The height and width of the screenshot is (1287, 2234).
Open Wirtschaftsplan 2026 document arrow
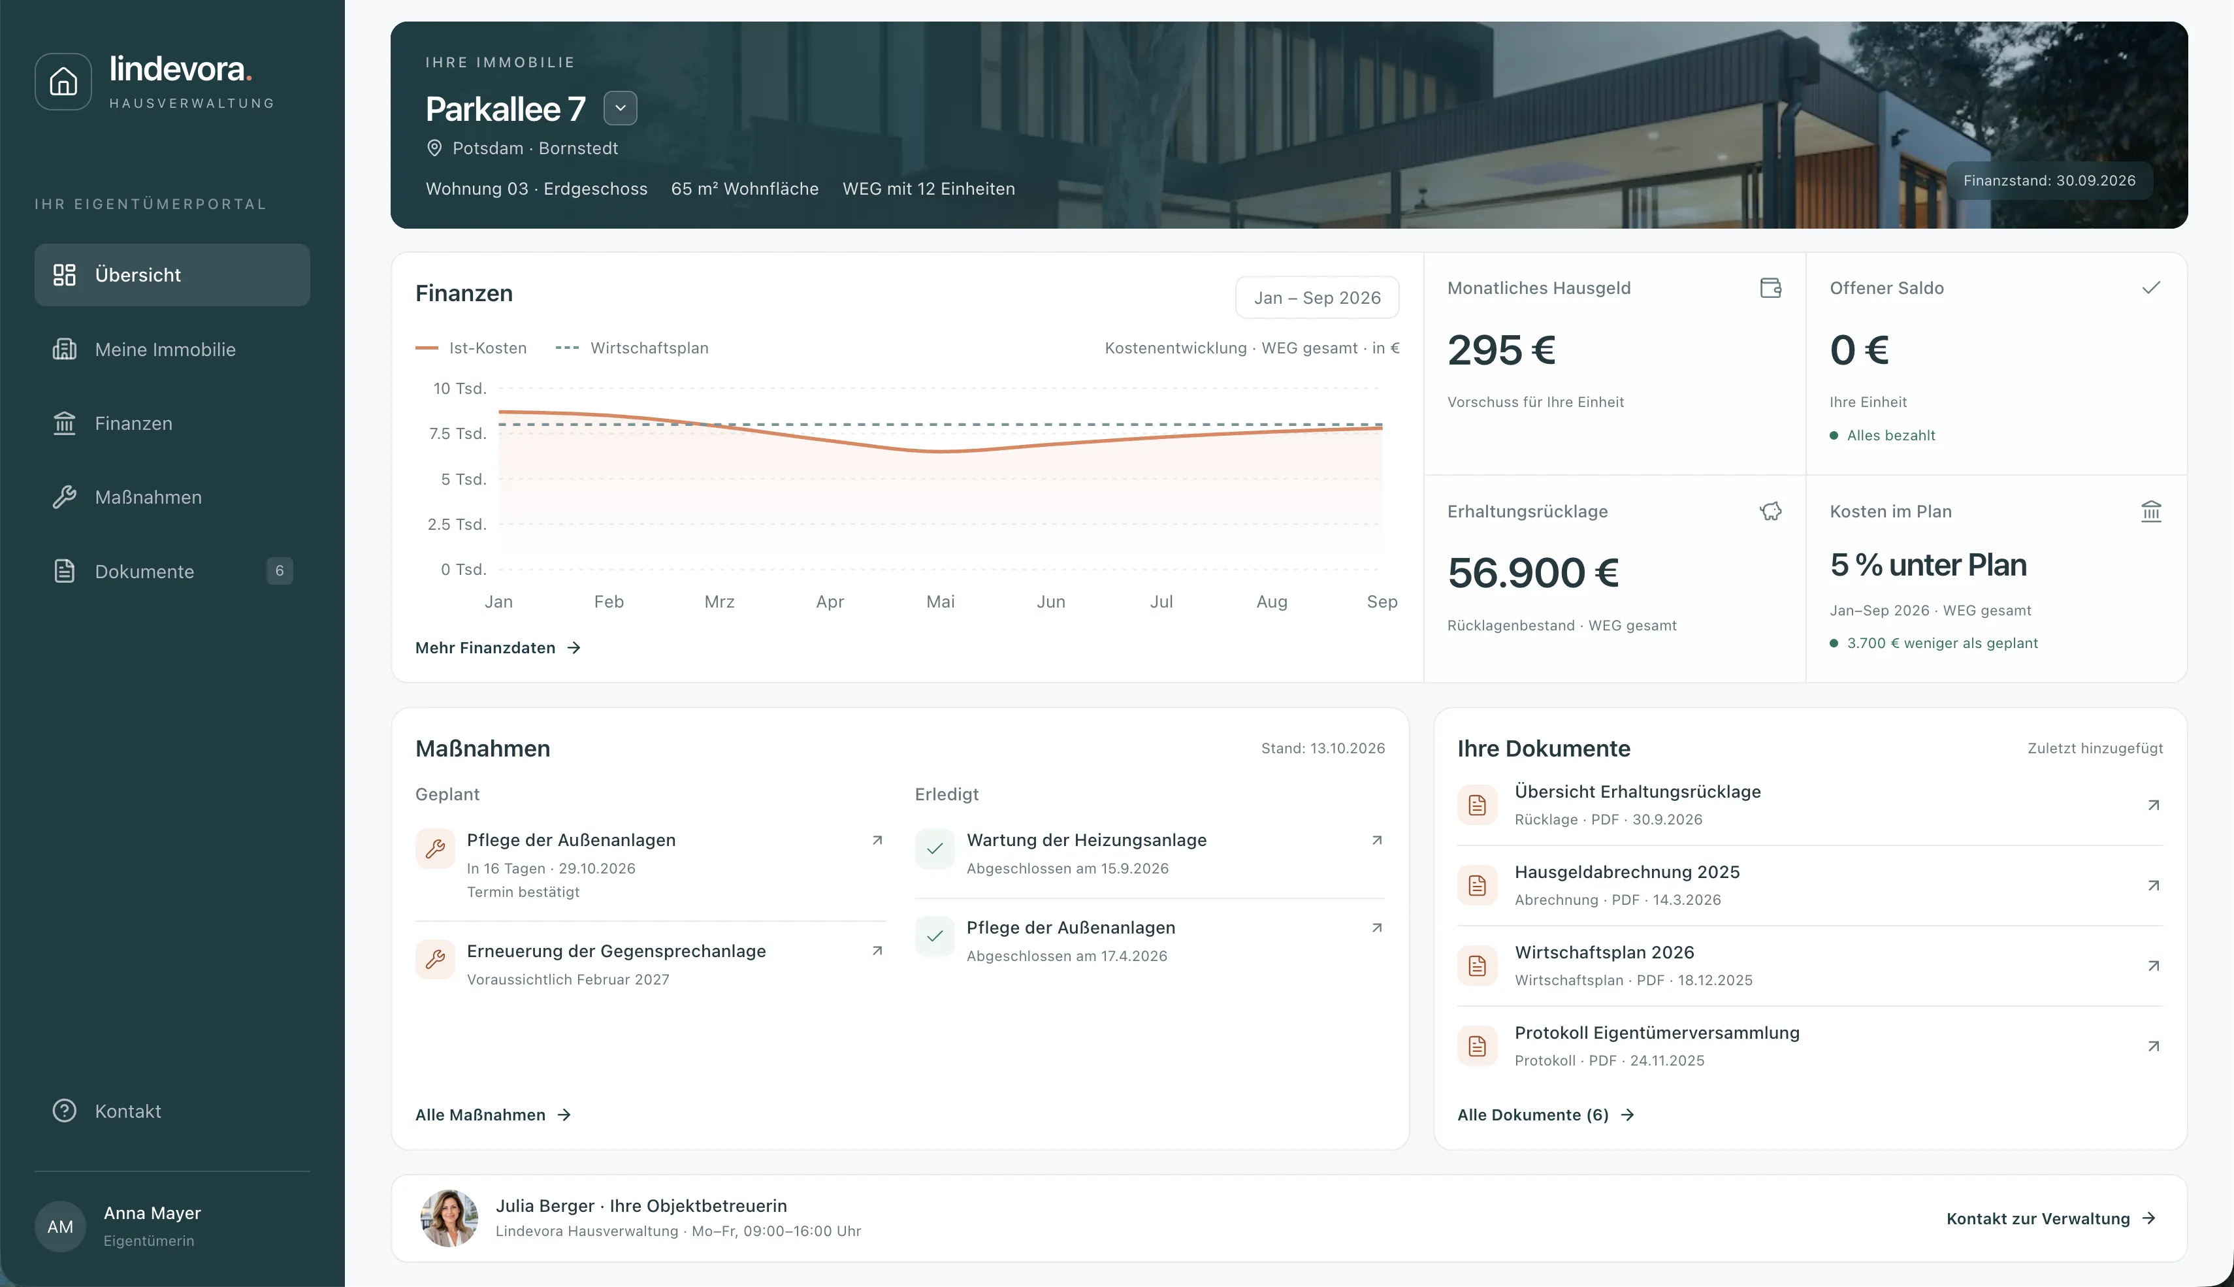(x=2154, y=966)
